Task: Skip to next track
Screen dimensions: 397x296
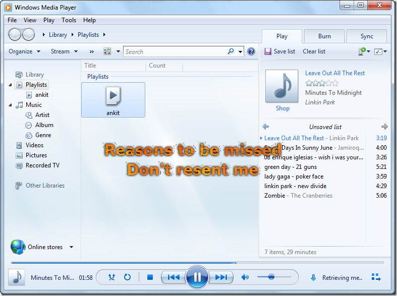Action: (221, 277)
